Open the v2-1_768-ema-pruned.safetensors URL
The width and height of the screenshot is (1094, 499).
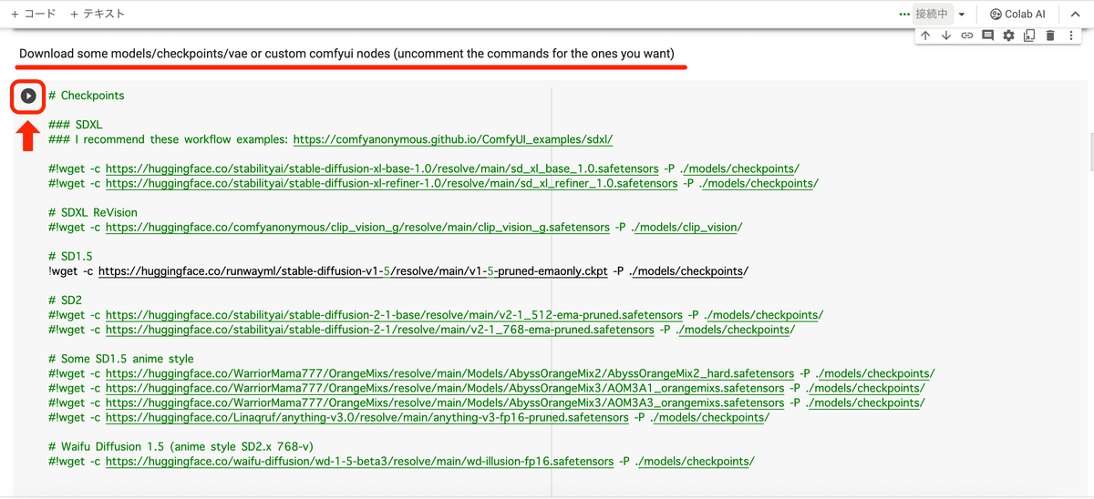coord(380,330)
